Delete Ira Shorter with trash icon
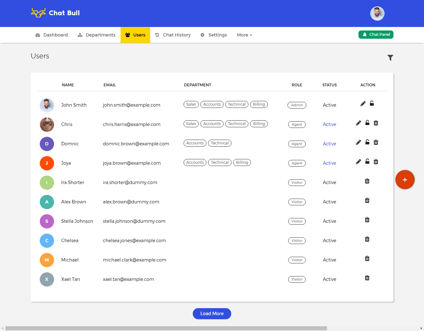424x331 pixels. [x=367, y=181]
